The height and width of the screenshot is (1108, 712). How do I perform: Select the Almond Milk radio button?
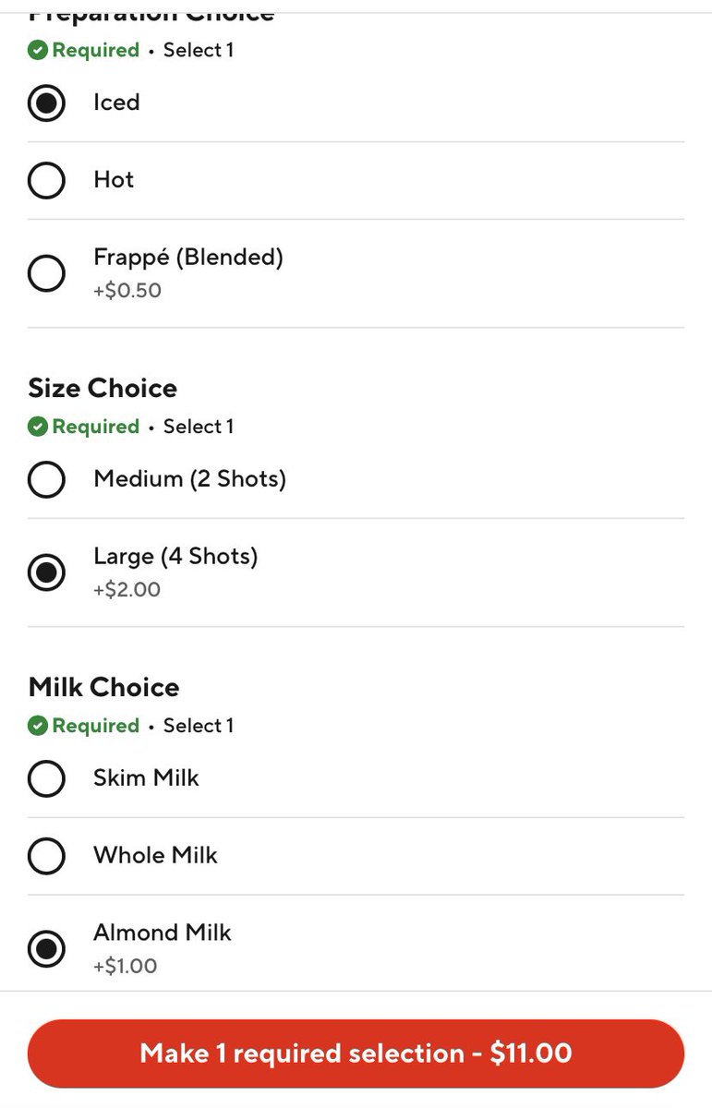click(x=46, y=949)
